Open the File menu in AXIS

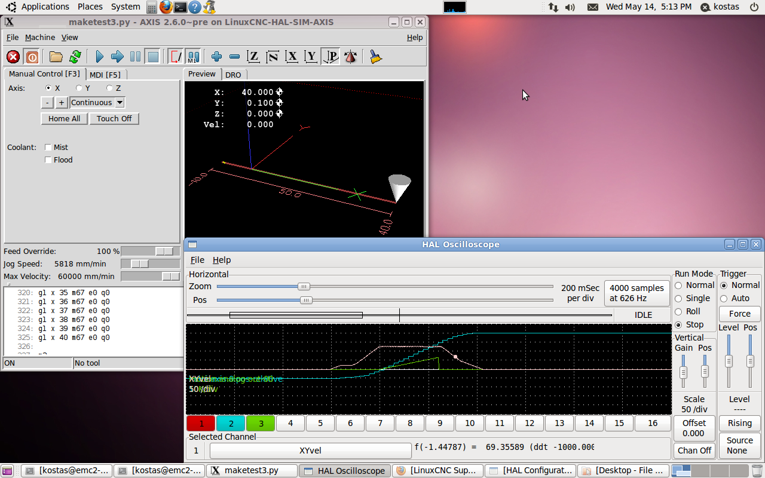(13, 37)
